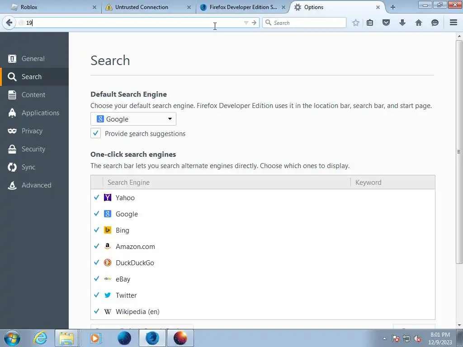Open the Content preferences pane
The image size is (463, 347).
(34, 95)
